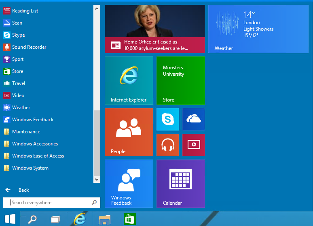This screenshot has width=313, height=226.
Task: Click the Search everywhere input box
Action: tap(52, 203)
